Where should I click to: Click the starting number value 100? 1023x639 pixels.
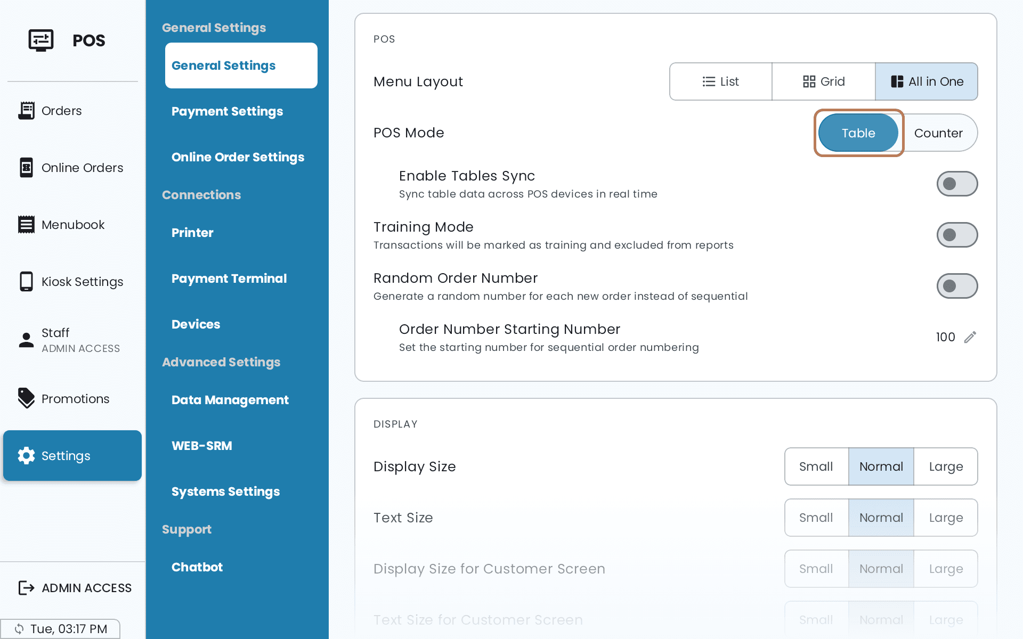(x=945, y=337)
